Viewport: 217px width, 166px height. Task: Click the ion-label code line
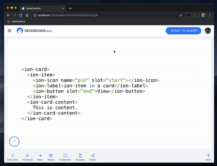90,86
